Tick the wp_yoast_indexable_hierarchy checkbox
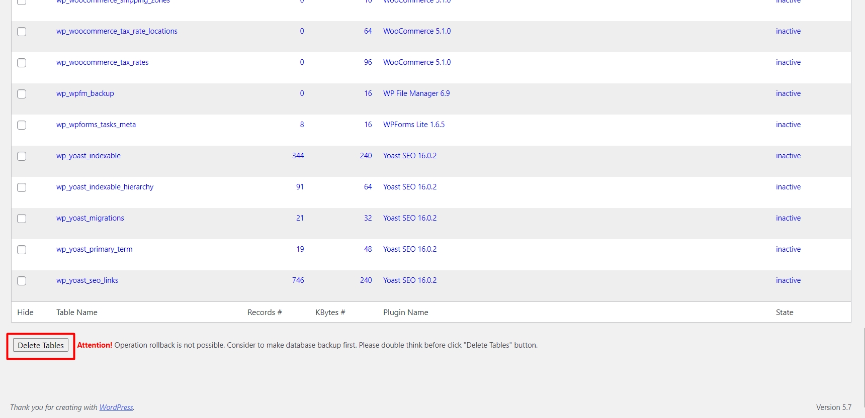Image resolution: width=865 pixels, height=418 pixels. pyautogui.click(x=22, y=187)
